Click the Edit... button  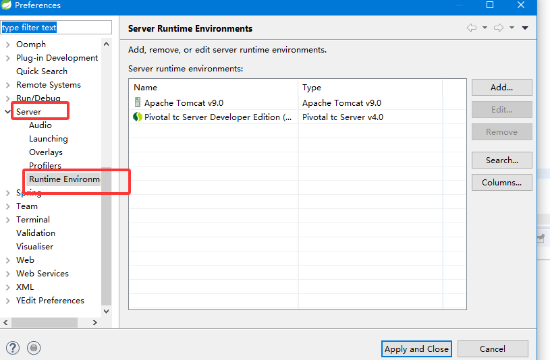[x=501, y=109]
